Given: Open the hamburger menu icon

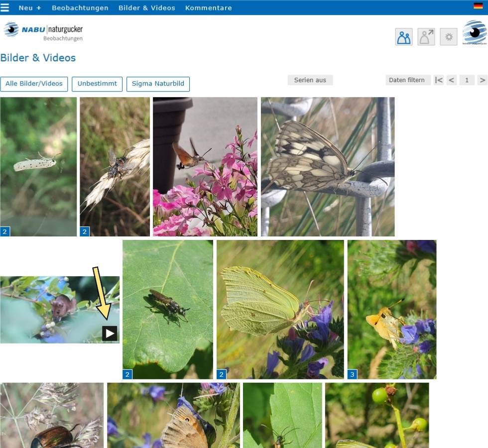Looking at the screenshot, I should pos(4,7).
